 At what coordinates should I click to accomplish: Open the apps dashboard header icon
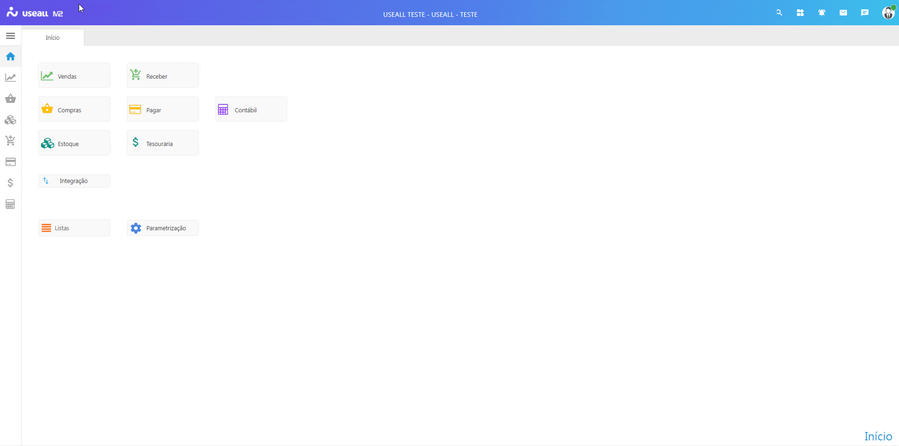[800, 13]
